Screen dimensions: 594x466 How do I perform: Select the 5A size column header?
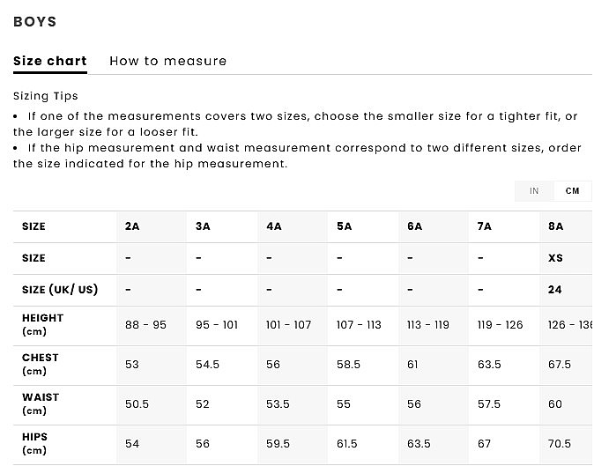[344, 226]
